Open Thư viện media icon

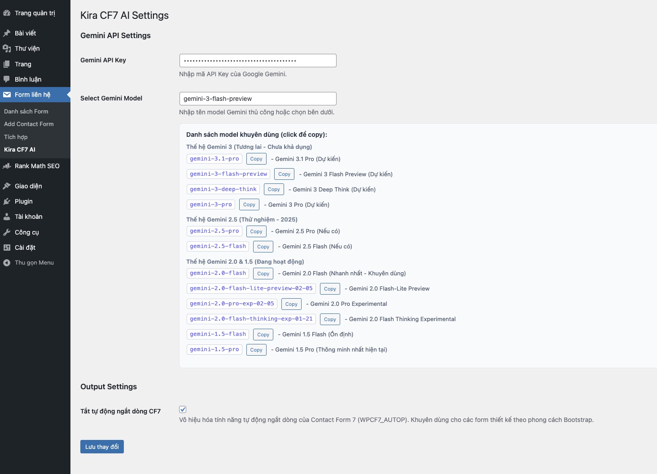pyautogui.click(x=7, y=48)
